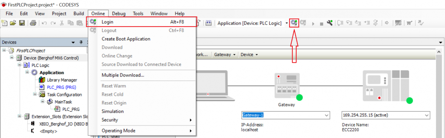Image resolution: width=445 pixels, height=138 pixels.
Task: Open the Application selector dropdown arrow
Action: pyautogui.click(x=287, y=23)
